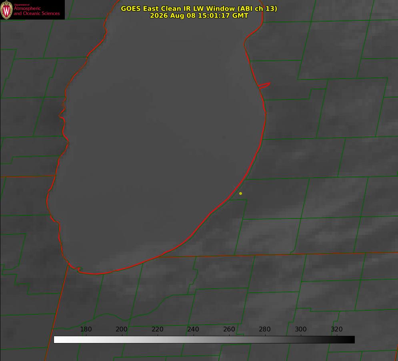Select the GOES East Clean IR title

pos(199,8)
